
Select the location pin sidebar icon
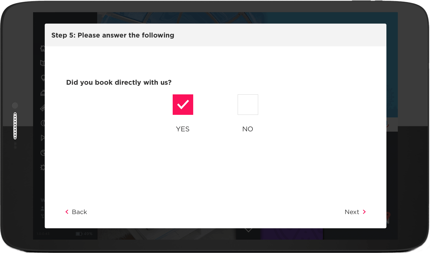43,78
